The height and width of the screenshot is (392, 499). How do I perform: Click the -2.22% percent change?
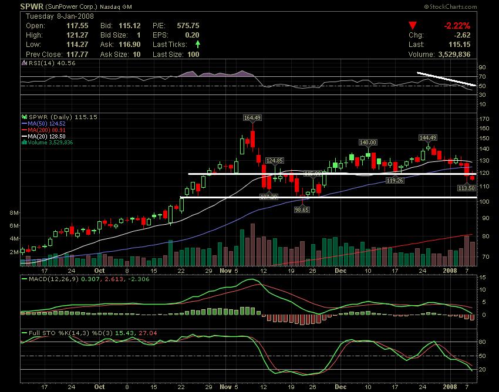tap(457, 26)
